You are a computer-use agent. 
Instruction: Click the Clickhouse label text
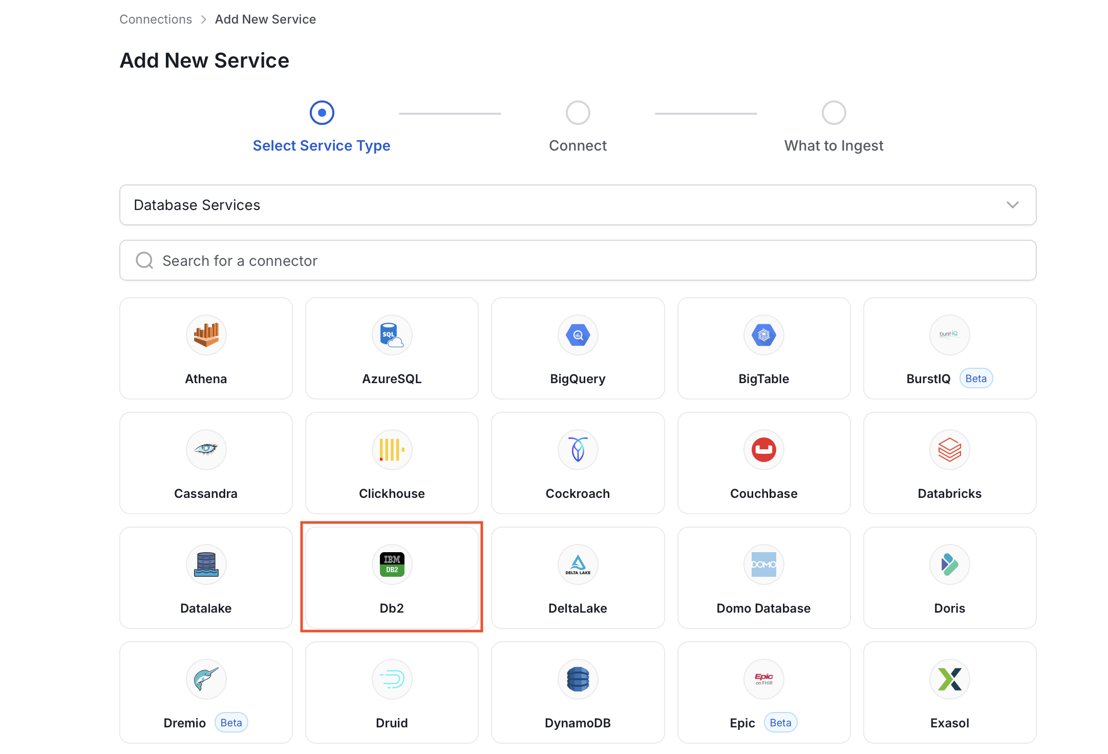point(392,493)
